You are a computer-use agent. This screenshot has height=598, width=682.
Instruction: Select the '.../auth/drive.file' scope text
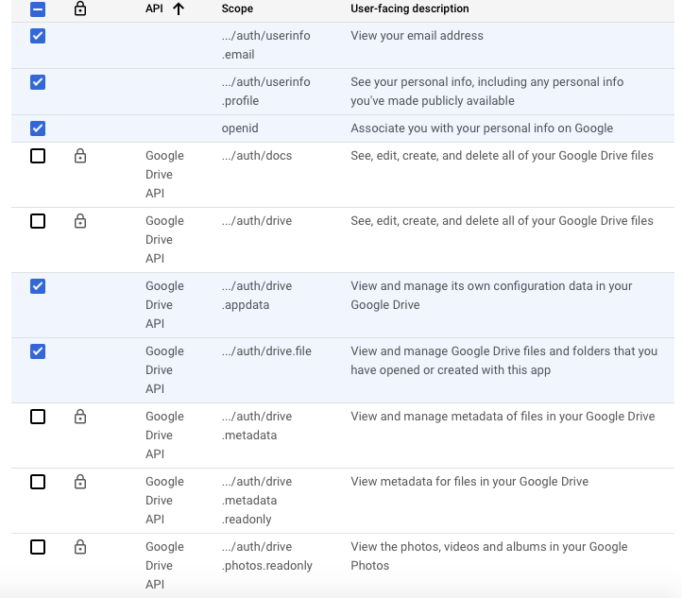pos(266,351)
